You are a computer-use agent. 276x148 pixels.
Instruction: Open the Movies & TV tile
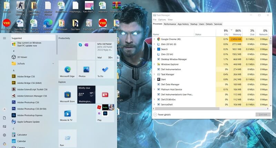pyautogui.click(x=67, y=113)
